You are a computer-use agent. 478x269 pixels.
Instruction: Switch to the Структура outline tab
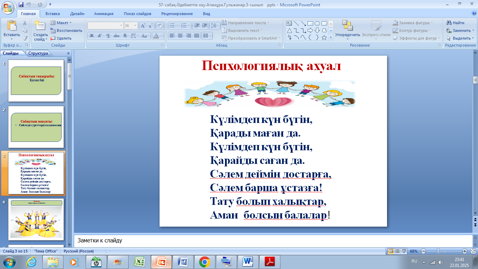pyautogui.click(x=38, y=53)
